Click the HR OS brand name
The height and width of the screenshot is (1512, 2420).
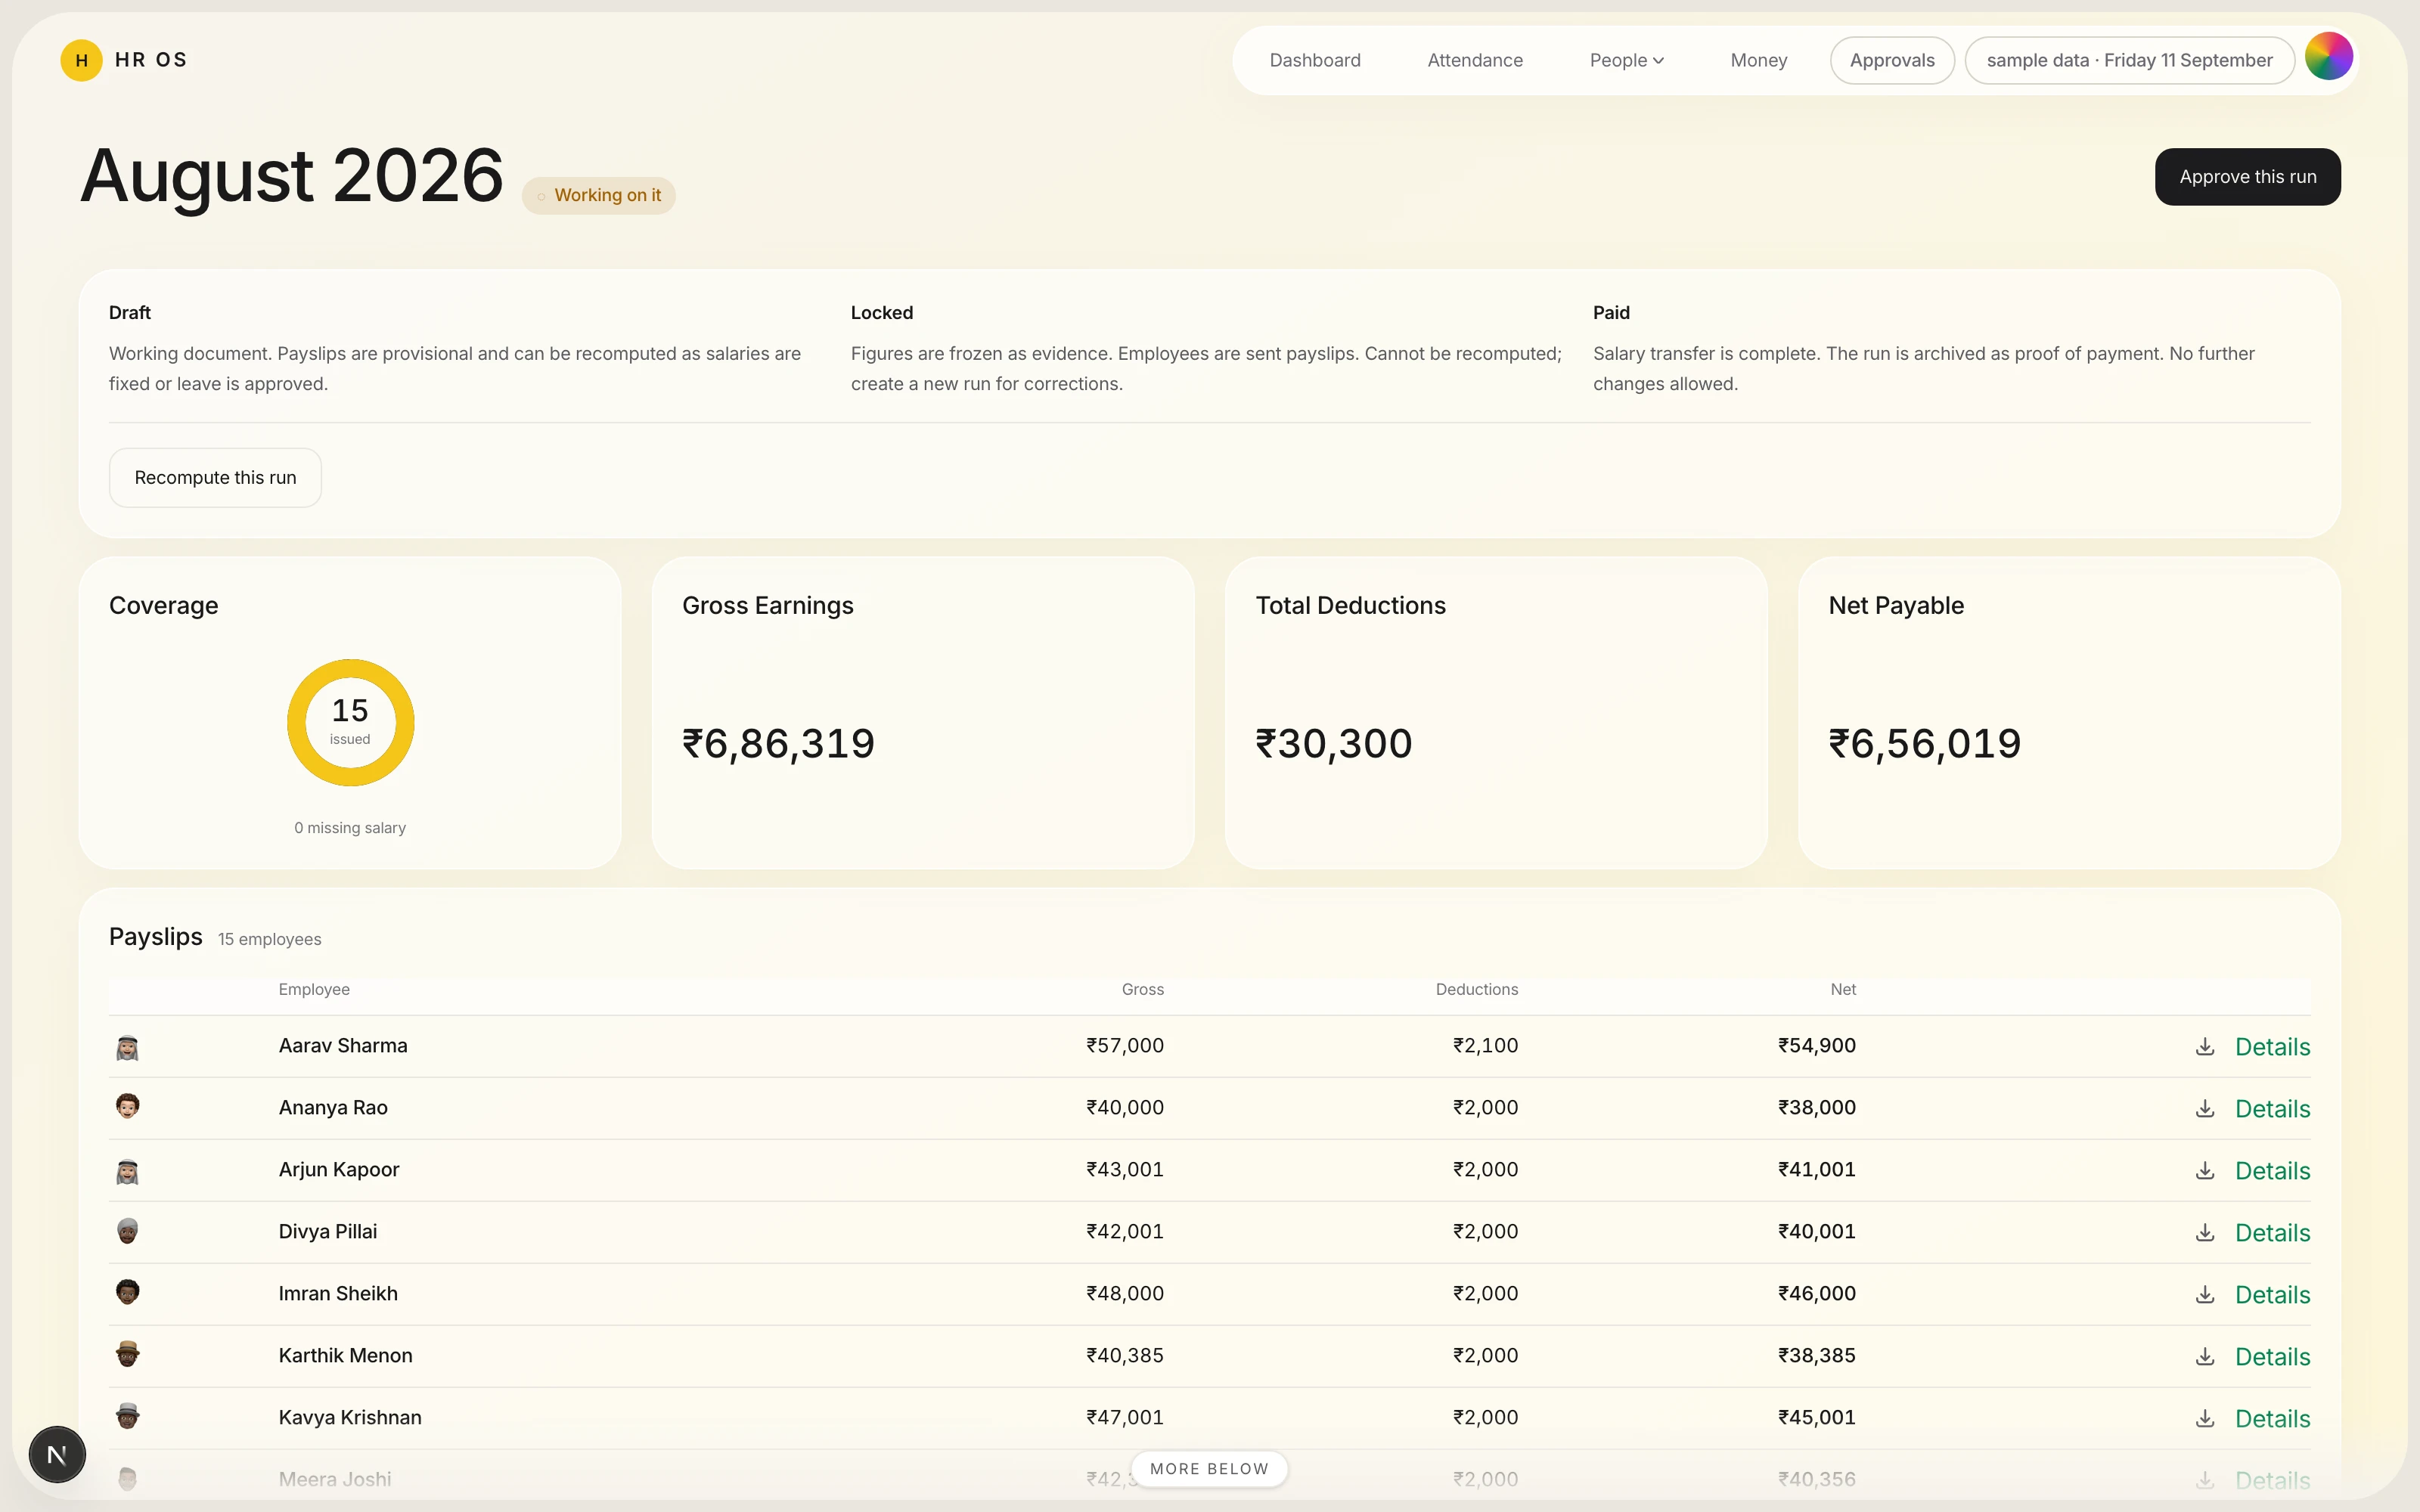coord(151,60)
